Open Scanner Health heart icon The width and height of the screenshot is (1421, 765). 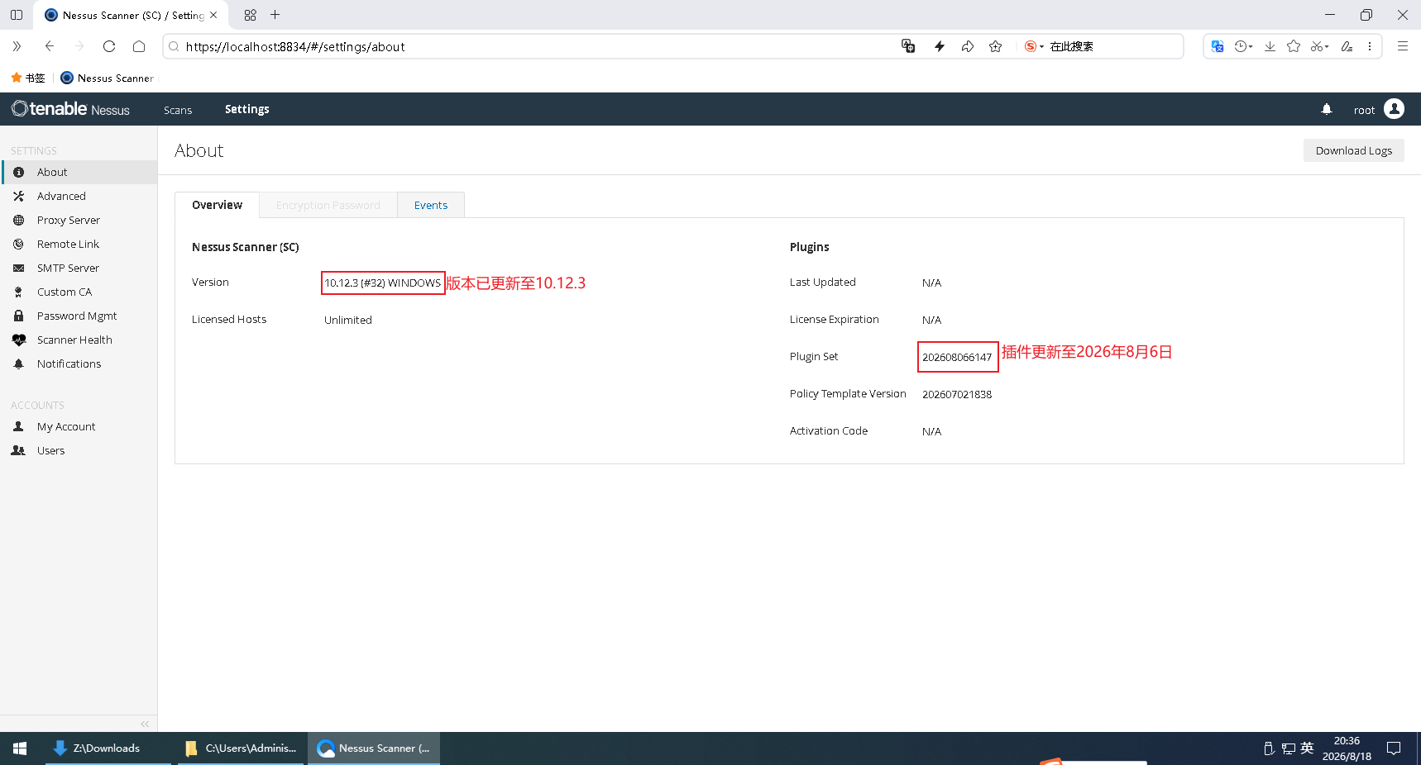click(x=18, y=340)
